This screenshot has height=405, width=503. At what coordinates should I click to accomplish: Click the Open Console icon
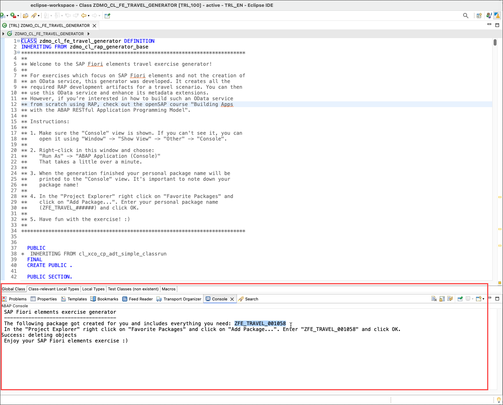tap(479, 299)
